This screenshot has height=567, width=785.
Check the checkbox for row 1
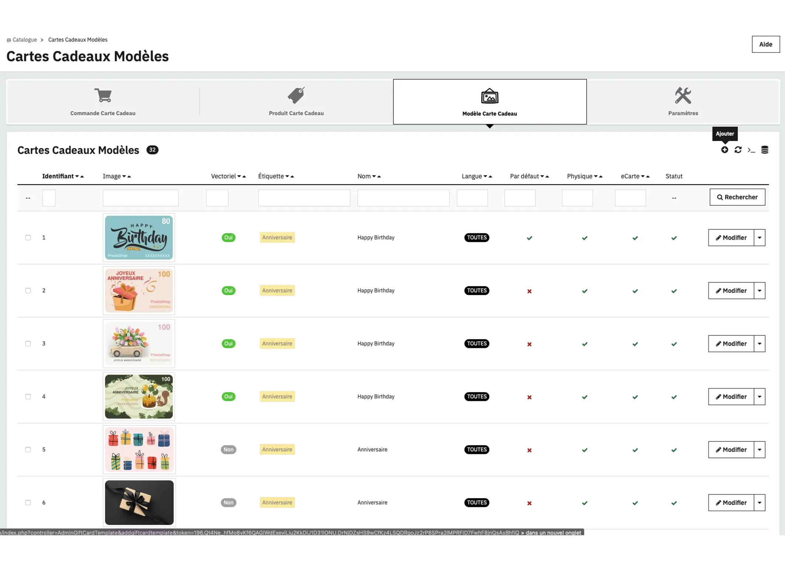[28, 238]
